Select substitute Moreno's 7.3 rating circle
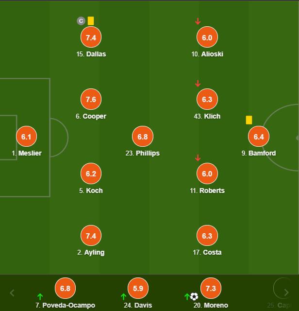Image resolution: width=299 pixels, height=311 pixels. [x=211, y=288]
